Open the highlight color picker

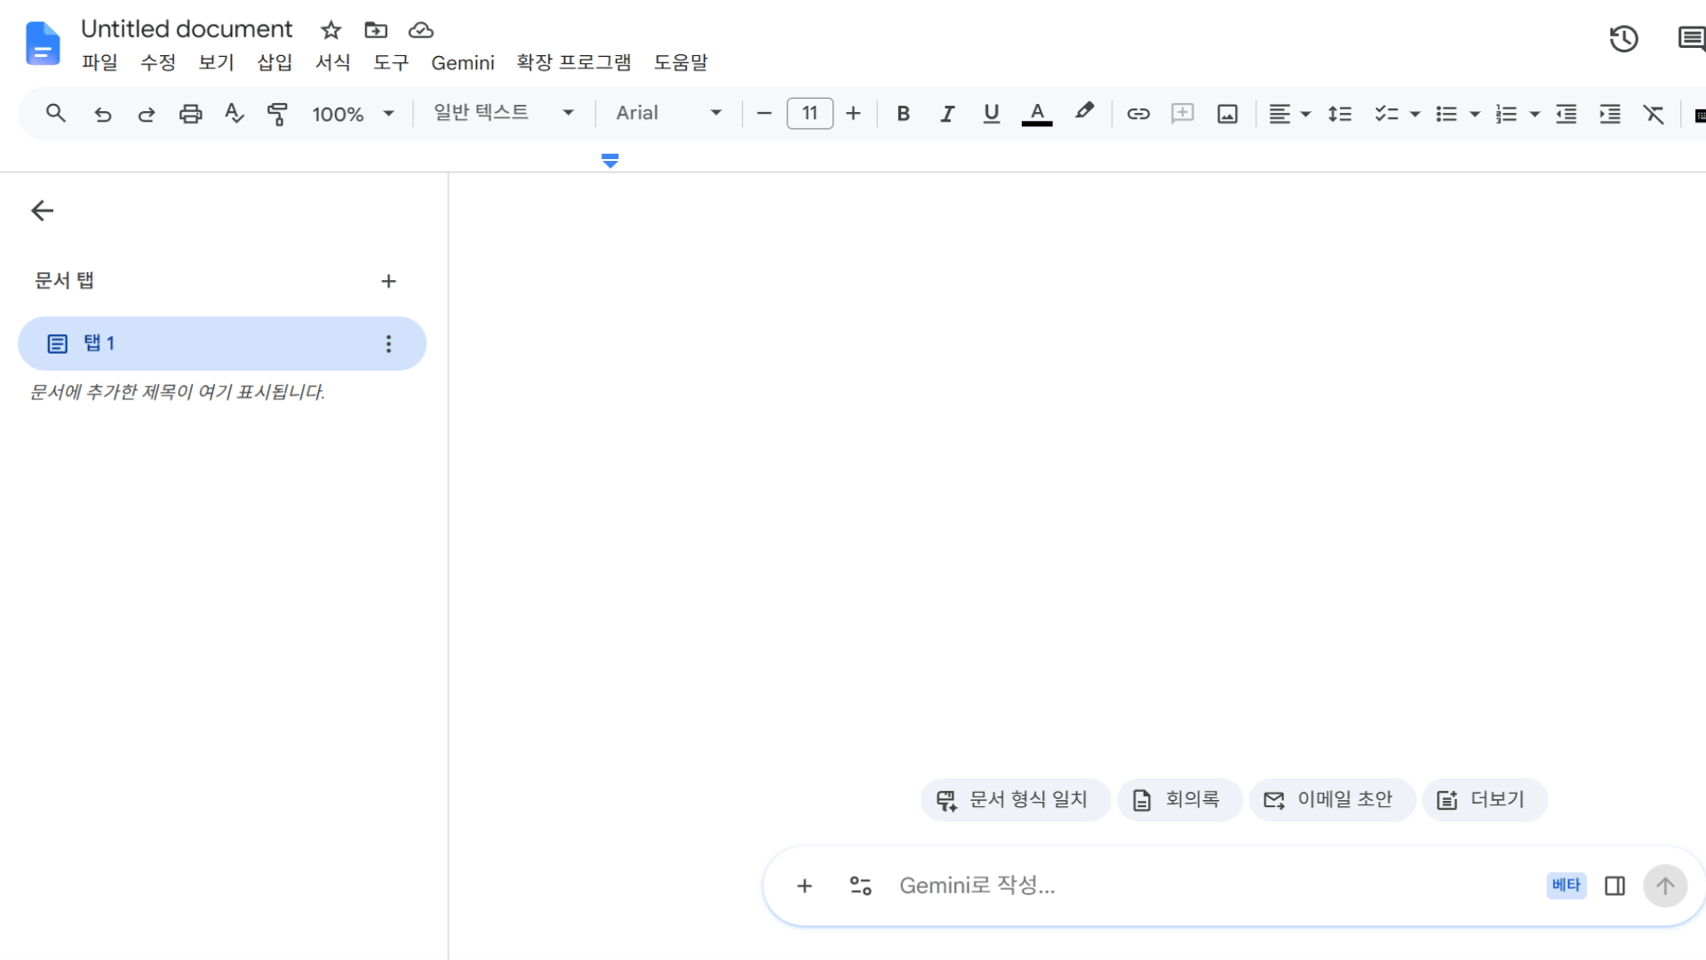click(1084, 112)
